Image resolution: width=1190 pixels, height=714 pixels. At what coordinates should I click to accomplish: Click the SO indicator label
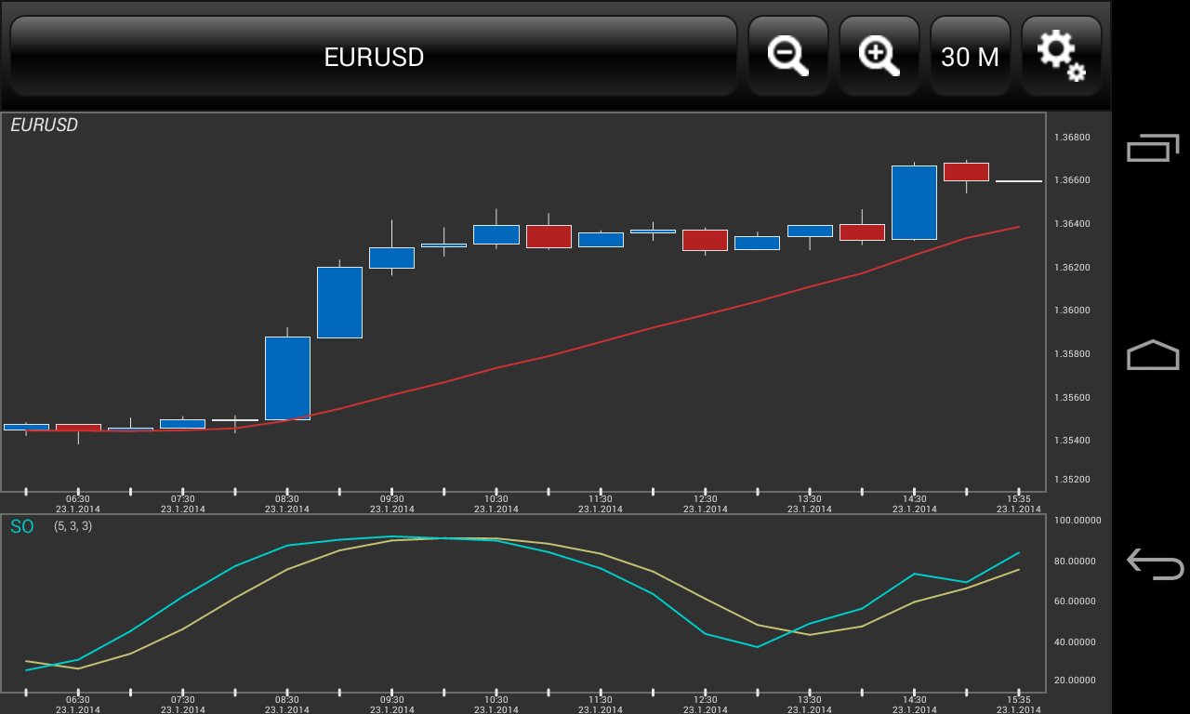pyautogui.click(x=22, y=527)
